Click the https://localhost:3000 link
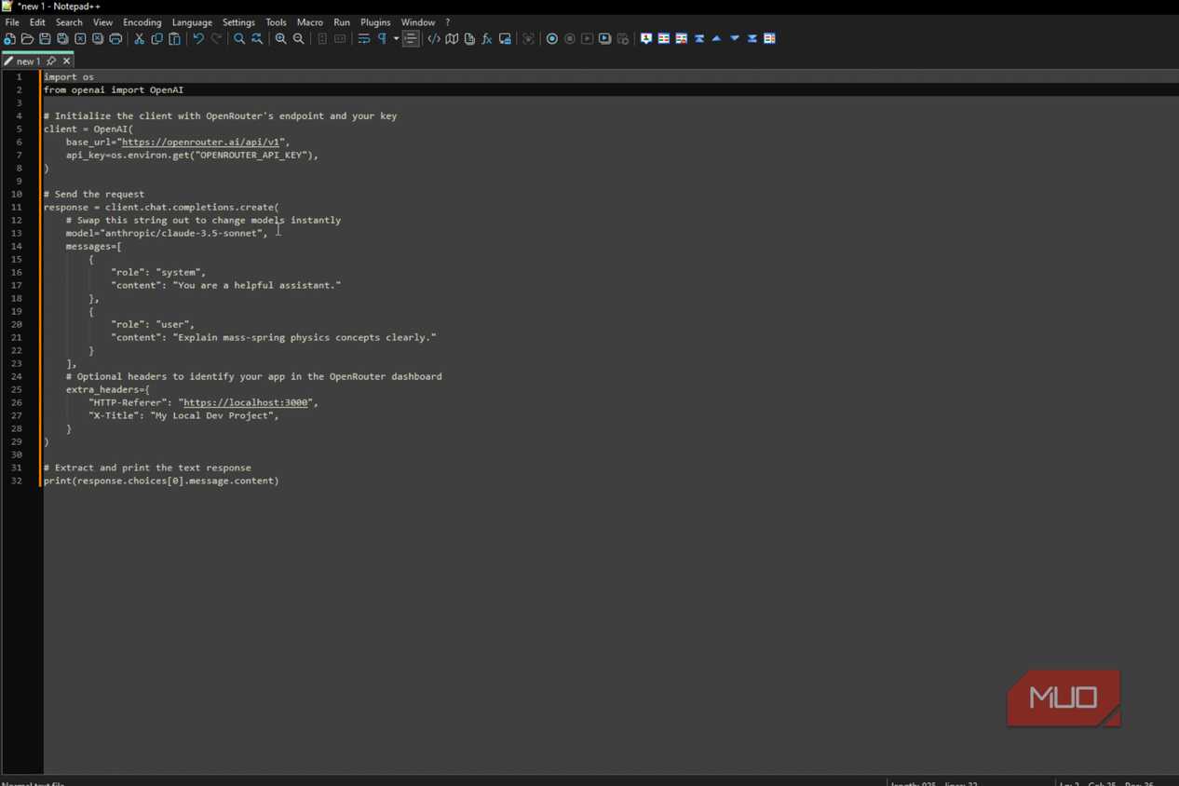 [x=246, y=403]
